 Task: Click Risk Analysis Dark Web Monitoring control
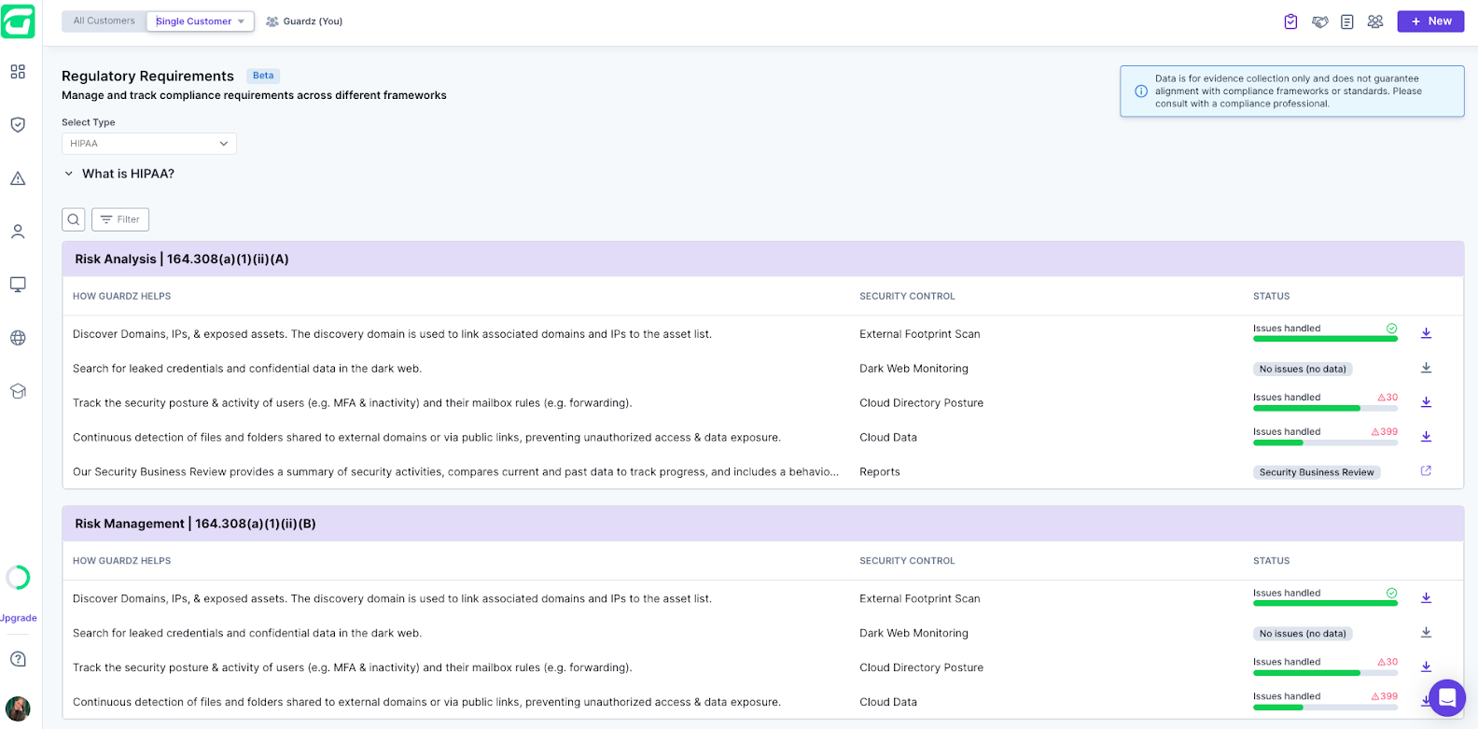coord(913,369)
